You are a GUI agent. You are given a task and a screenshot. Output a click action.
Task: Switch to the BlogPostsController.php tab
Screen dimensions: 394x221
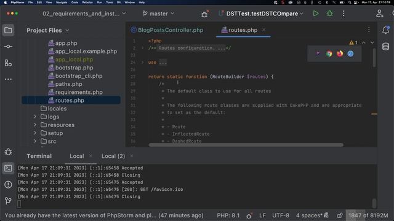tap(167, 30)
